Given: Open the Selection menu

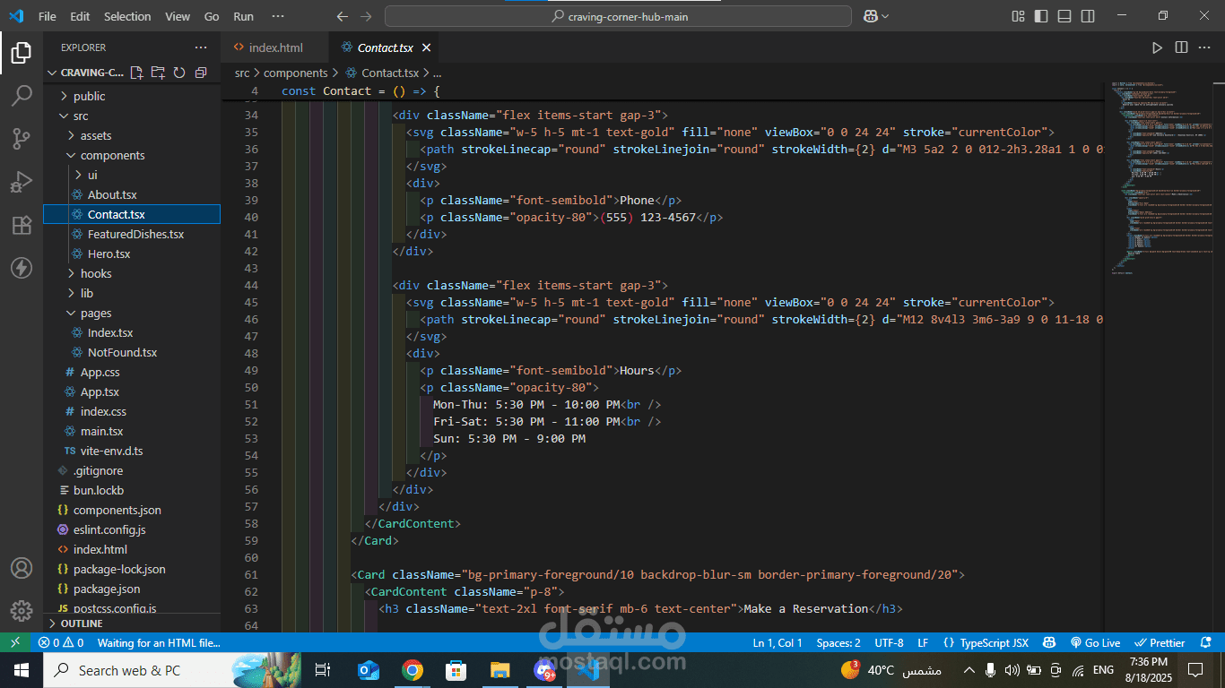Looking at the screenshot, I should (127, 16).
